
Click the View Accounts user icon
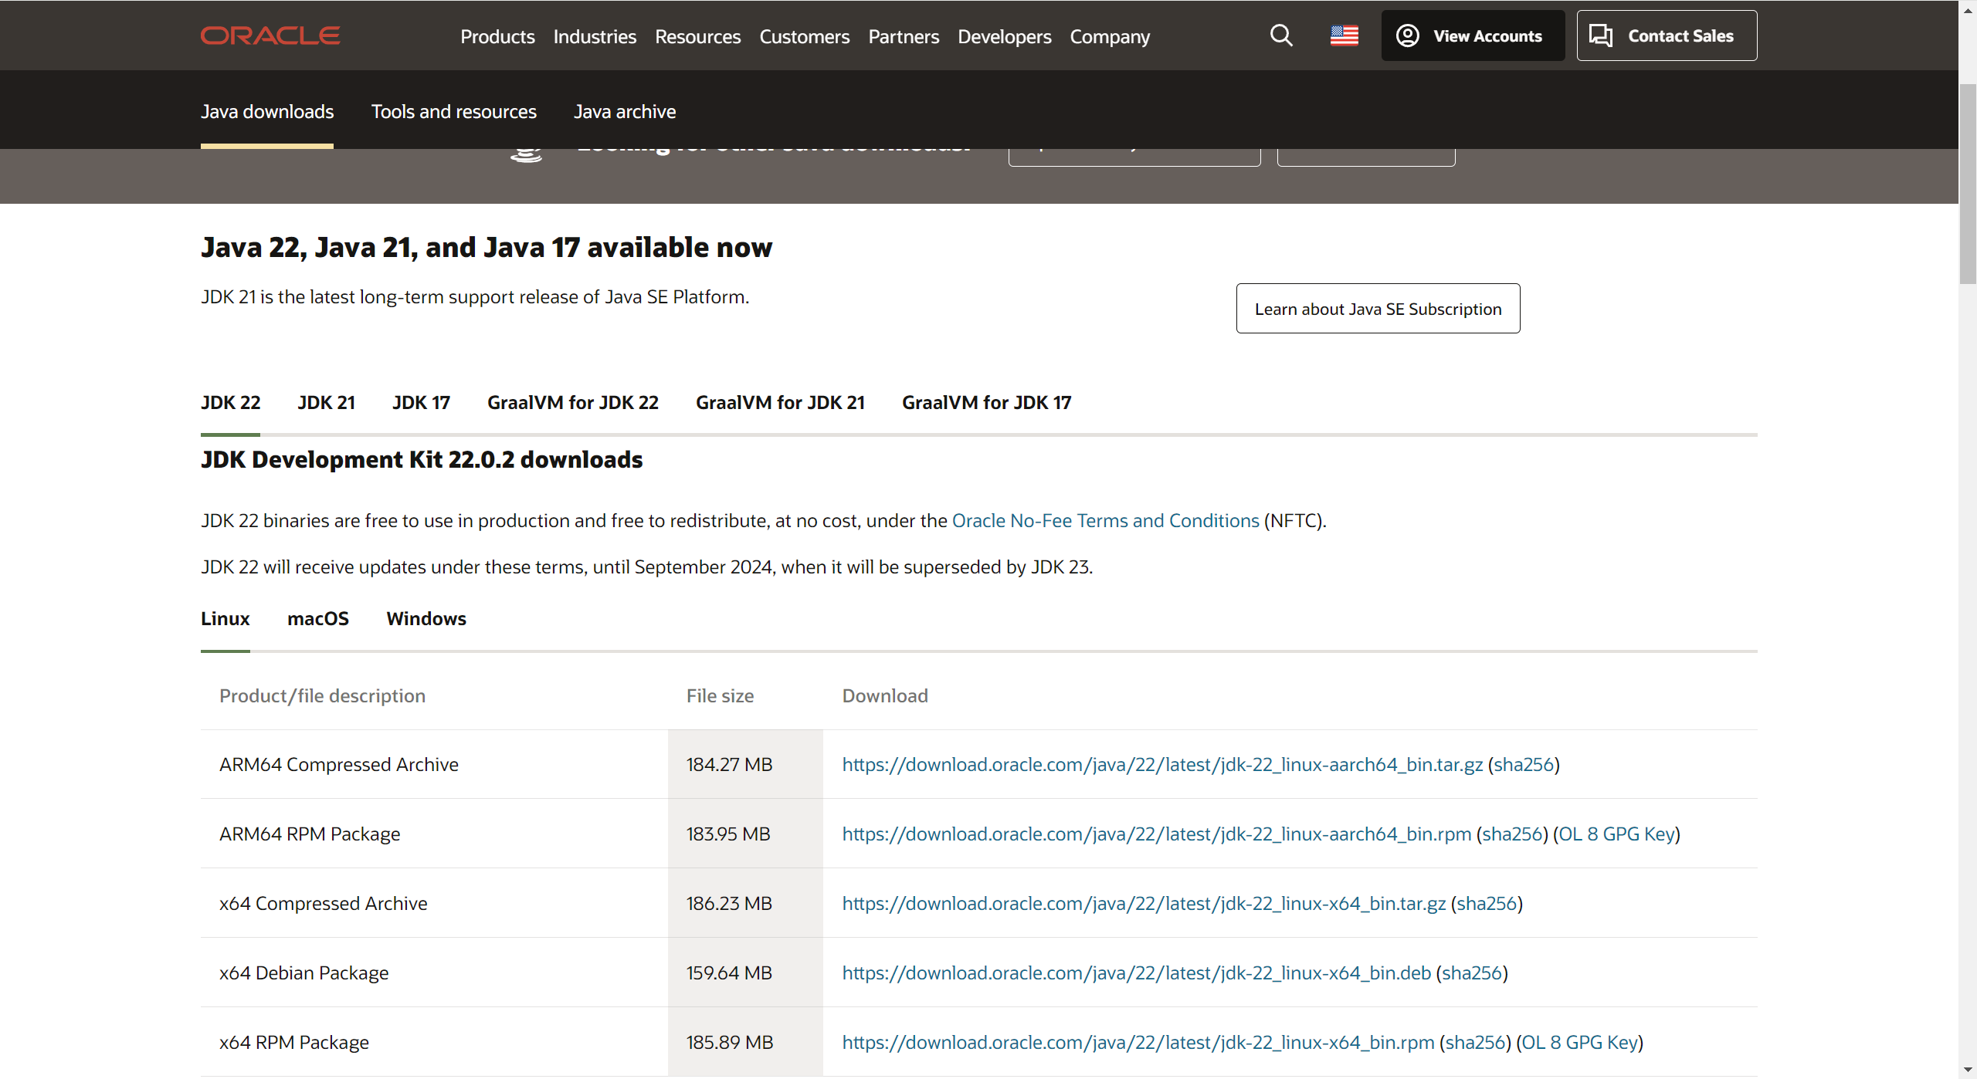pyautogui.click(x=1407, y=36)
